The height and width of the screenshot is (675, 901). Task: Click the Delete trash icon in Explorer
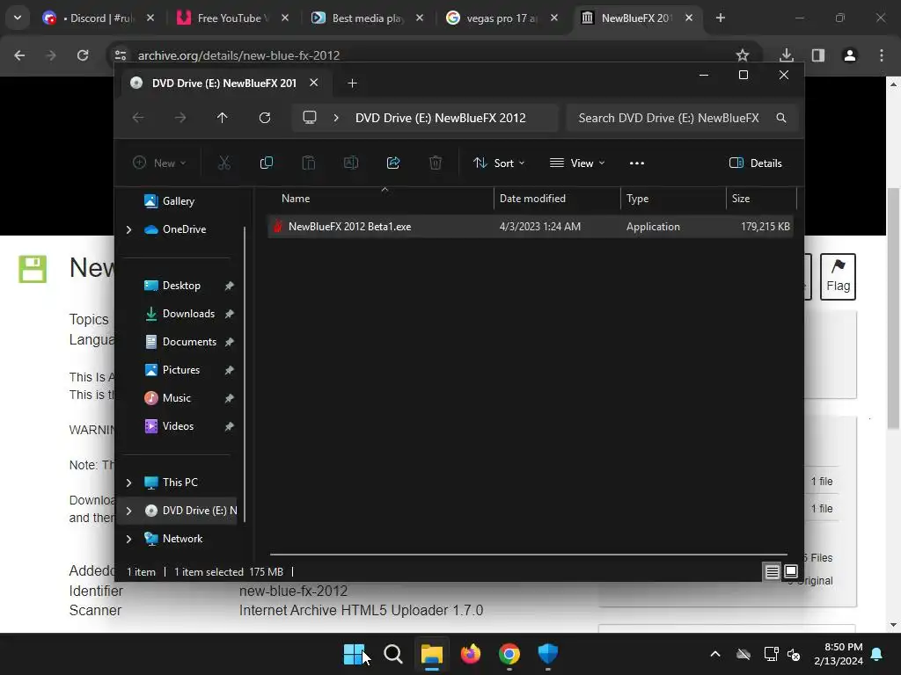[x=436, y=163]
